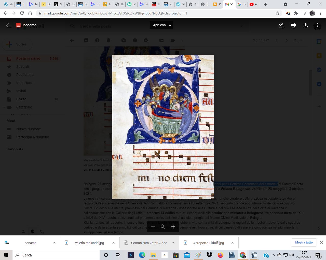326x260 pixels.
Task: Open the Chrome three-dot menu
Action: (320, 13)
